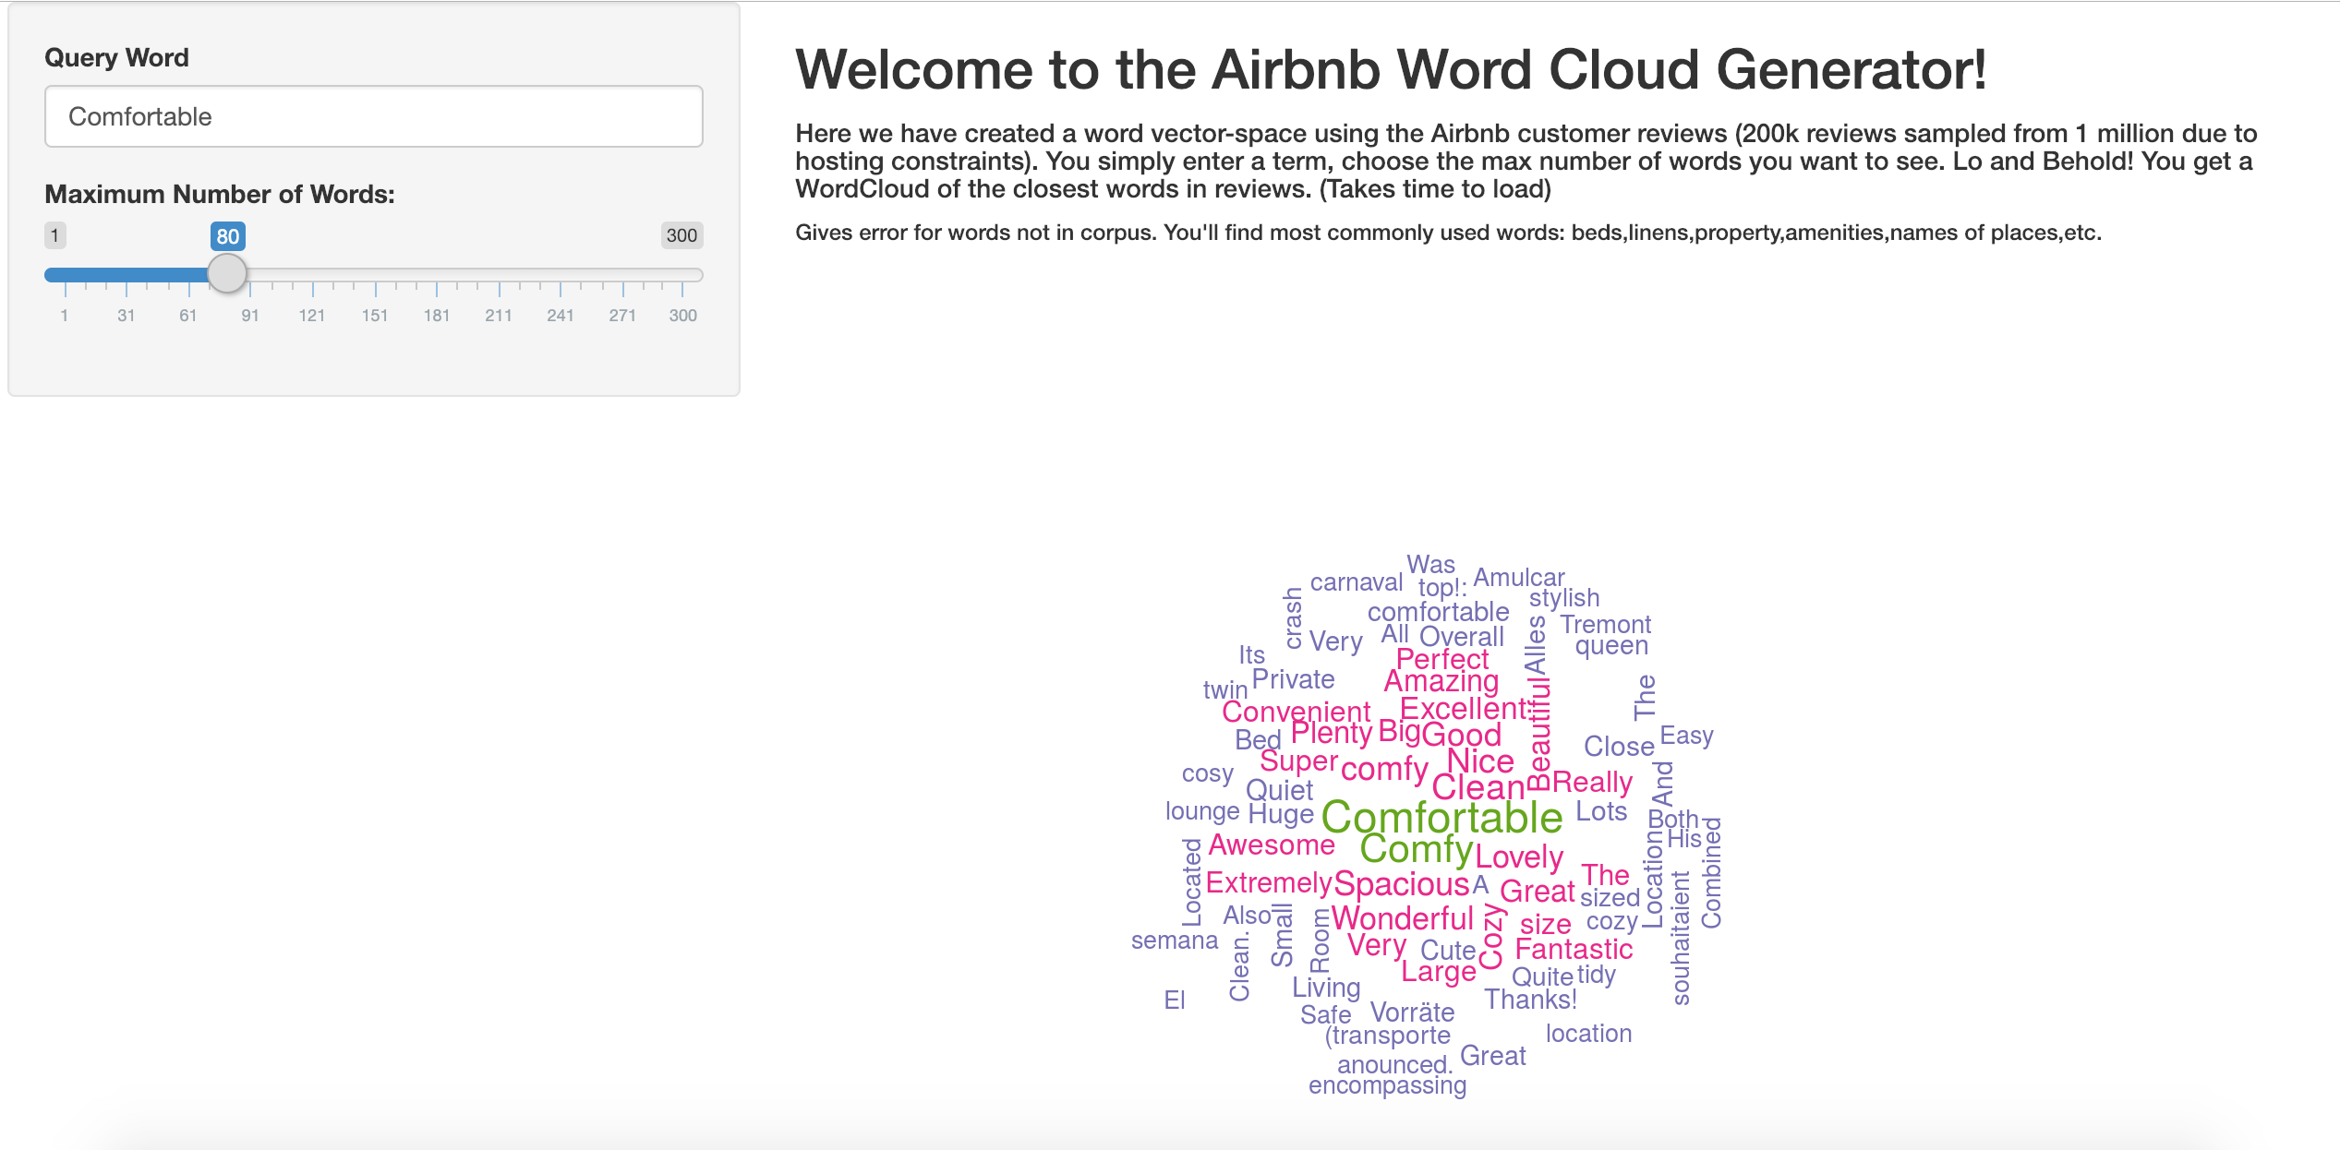2340x1150 pixels.
Task: Click the green word Comfortable in cloud
Action: (1441, 818)
